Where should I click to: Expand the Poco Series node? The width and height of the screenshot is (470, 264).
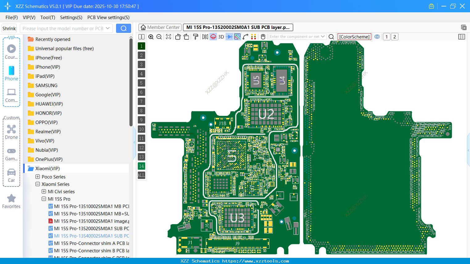pyautogui.click(x=38, y=177)
